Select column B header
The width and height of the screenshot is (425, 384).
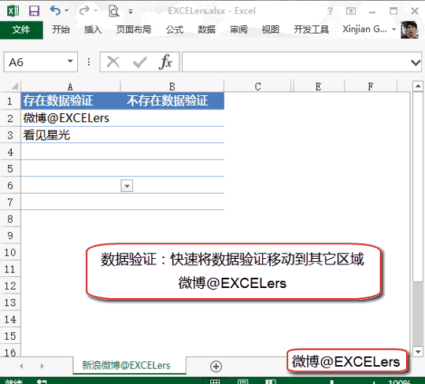172,87
